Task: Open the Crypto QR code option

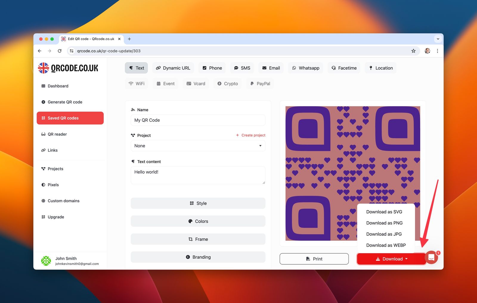Action: point(227,84)
